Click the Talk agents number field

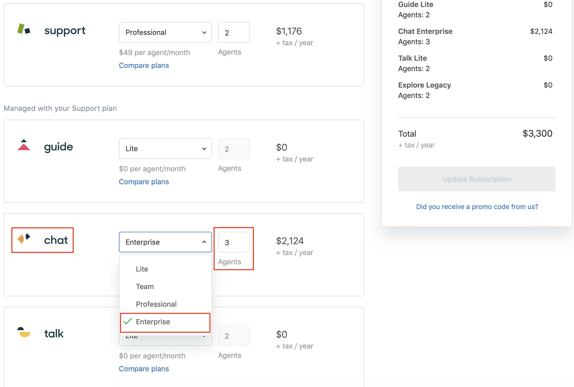[234, 336]
